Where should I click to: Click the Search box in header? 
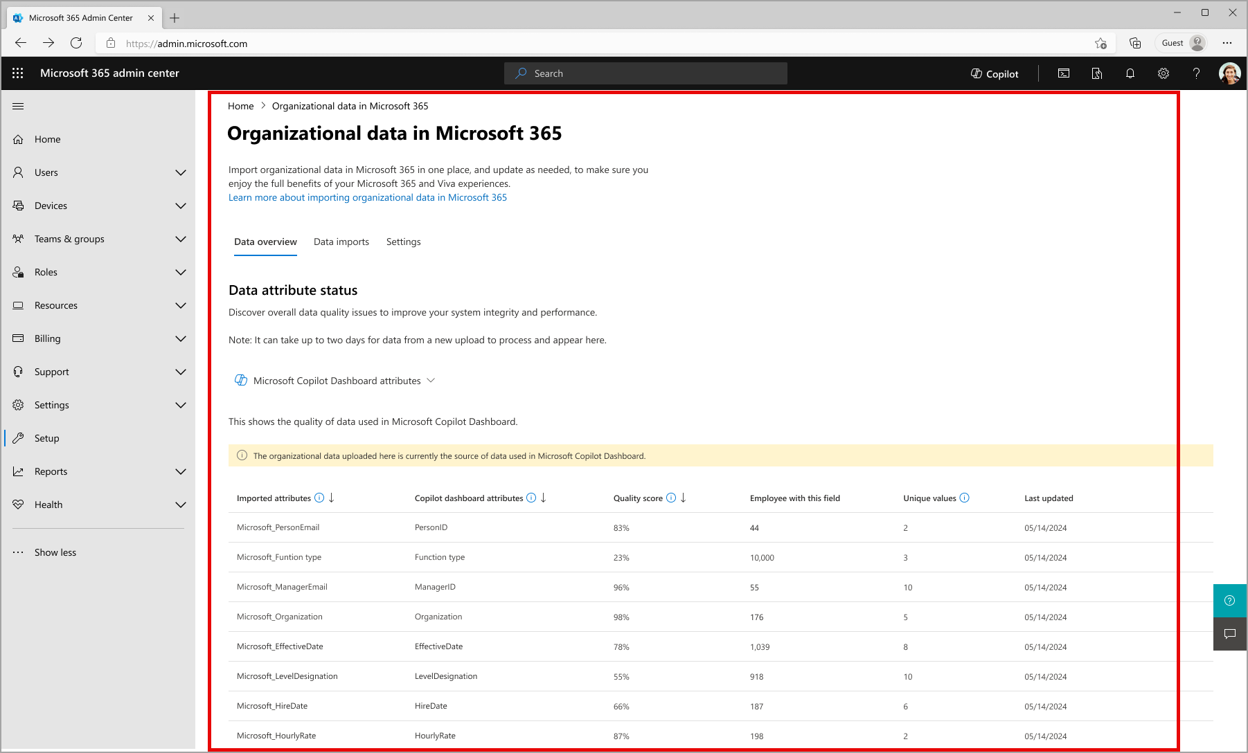click(x=645, y=73)
